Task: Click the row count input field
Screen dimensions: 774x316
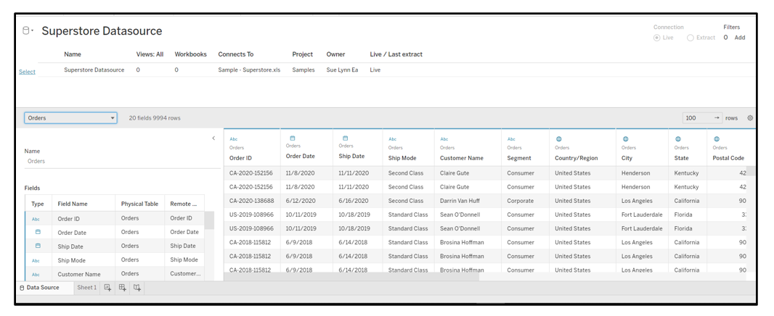Action: click(x=697, y=117)
